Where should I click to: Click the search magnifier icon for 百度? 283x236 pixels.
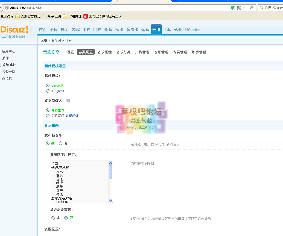tap(261, 8)
